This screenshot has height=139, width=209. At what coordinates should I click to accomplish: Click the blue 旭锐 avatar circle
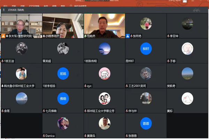tap(63, 74)
